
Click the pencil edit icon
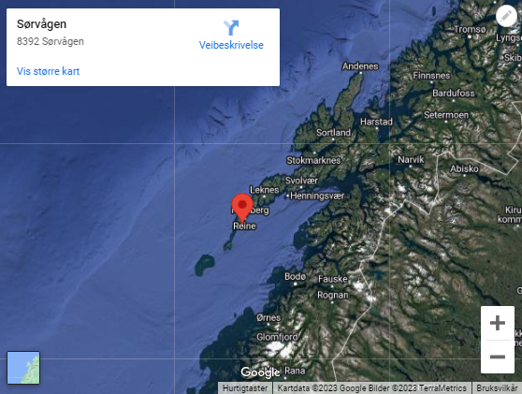click(x=506, y=16)
